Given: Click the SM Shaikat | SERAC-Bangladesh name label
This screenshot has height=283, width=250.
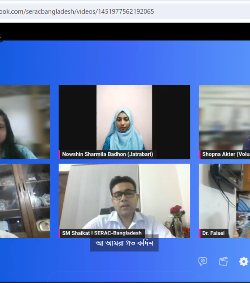Looking at the screenshot, I should [x=102, y=233].
